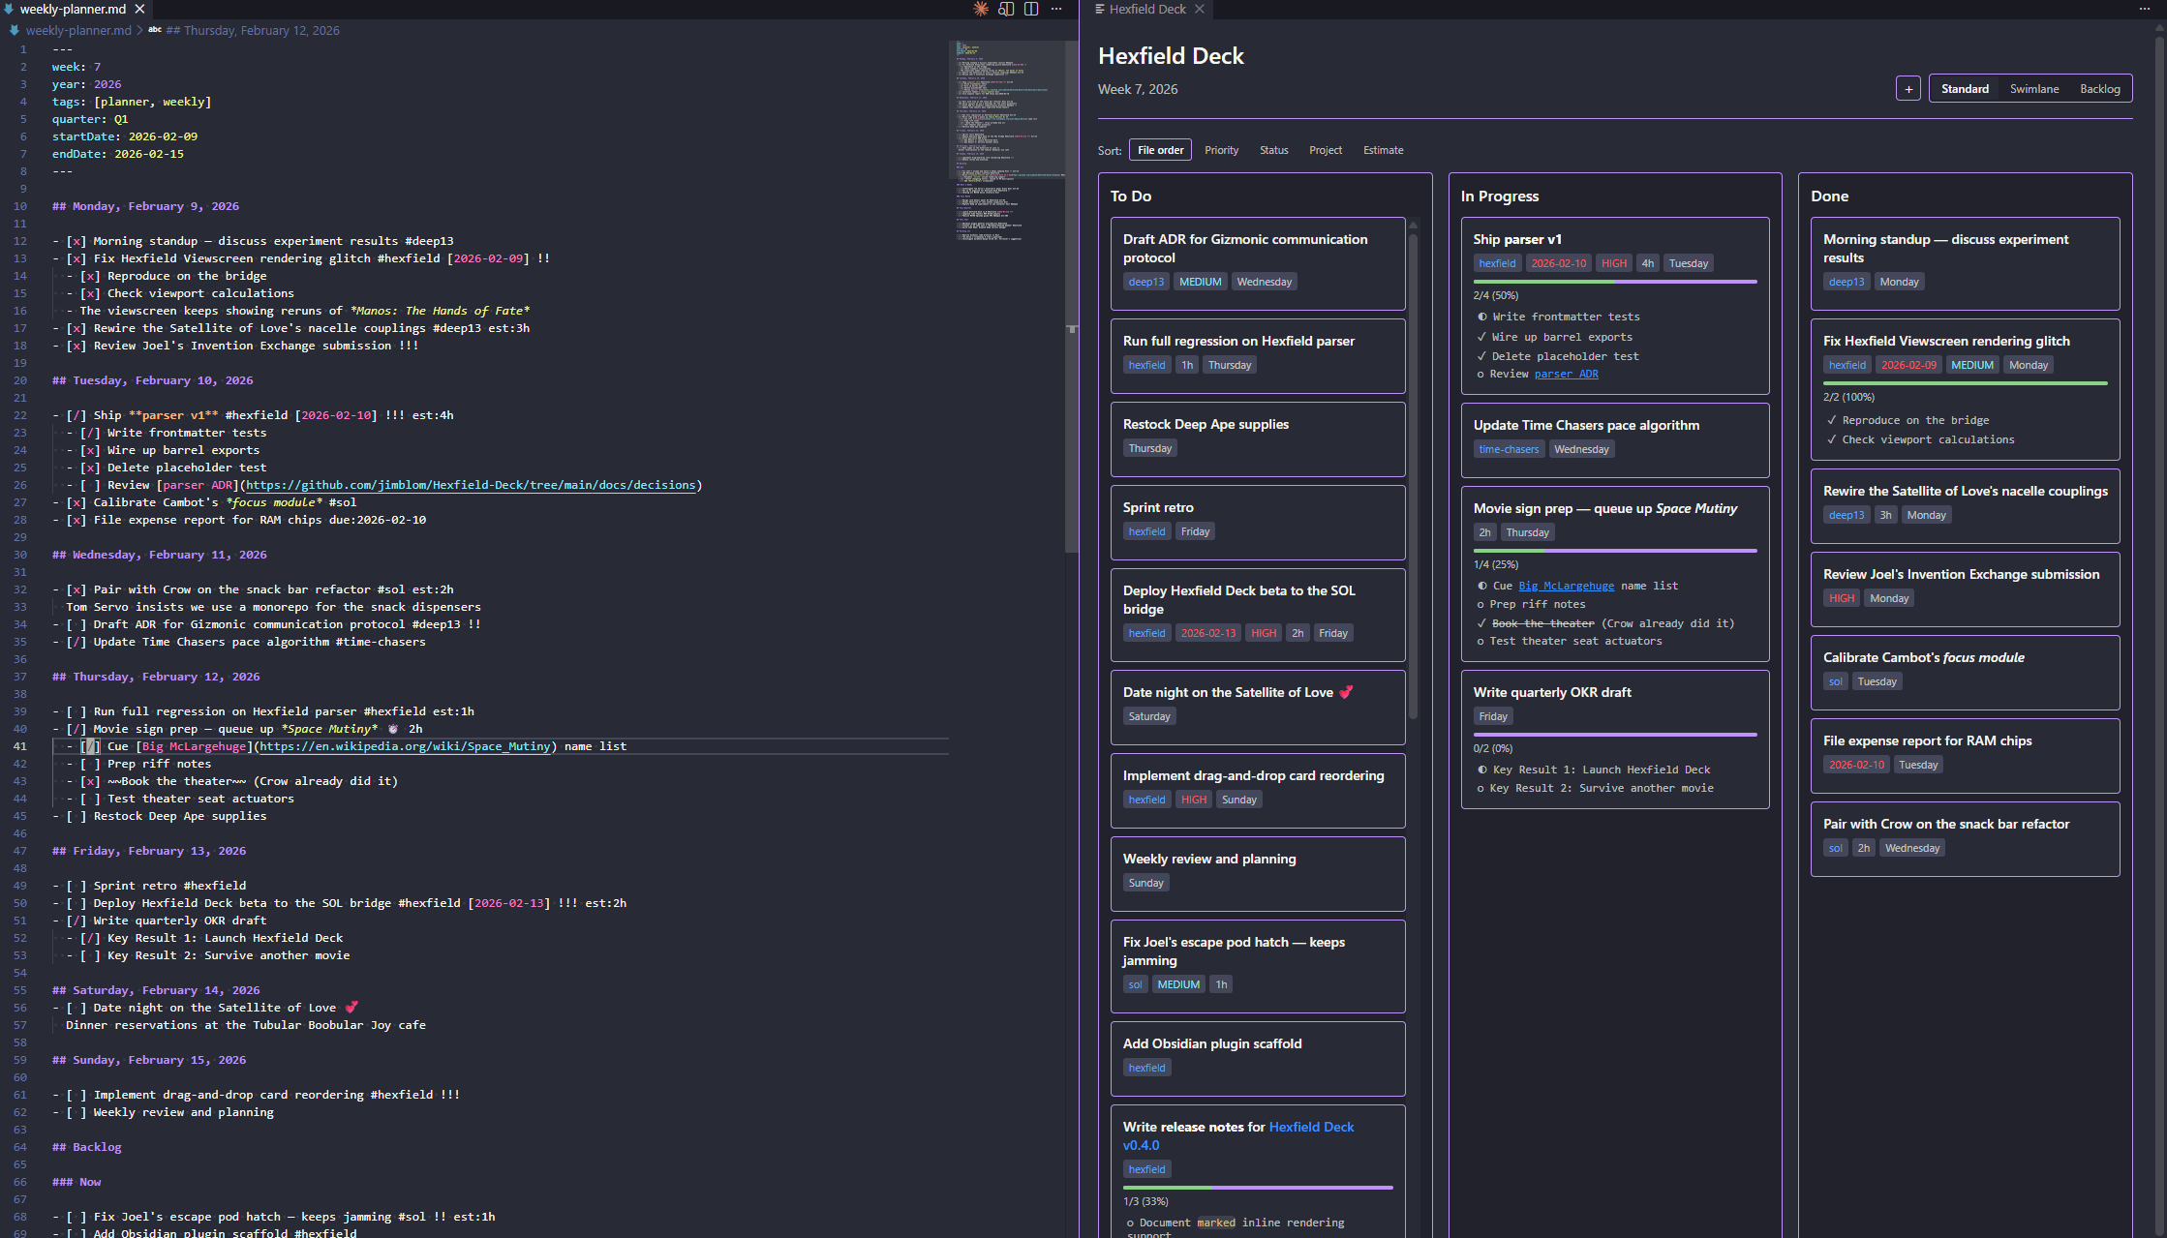Click the 2026-02-10 date badge on File expense report card

pos(1856,765)
